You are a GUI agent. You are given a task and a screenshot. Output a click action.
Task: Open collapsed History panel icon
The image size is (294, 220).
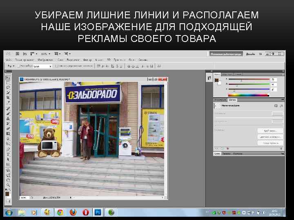coord(209,78)
